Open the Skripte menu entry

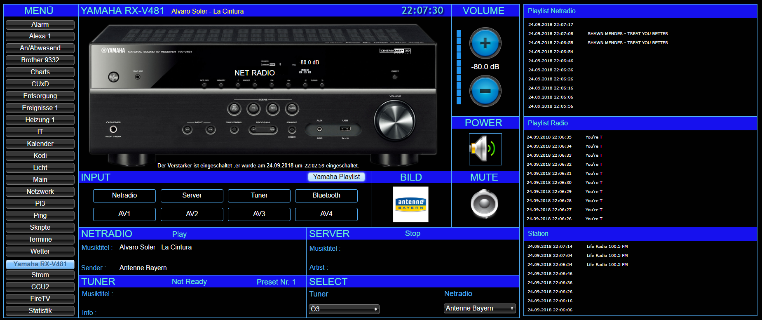[40, 228]
